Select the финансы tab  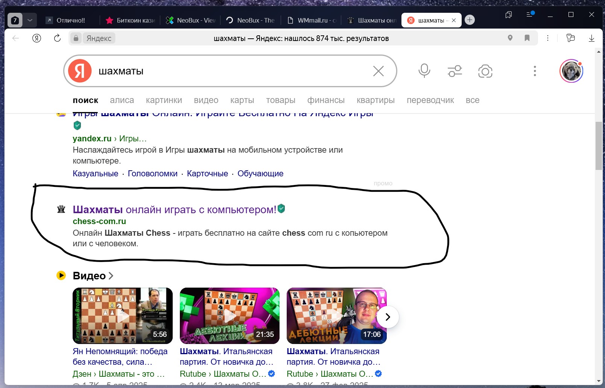tap(326, 100)
